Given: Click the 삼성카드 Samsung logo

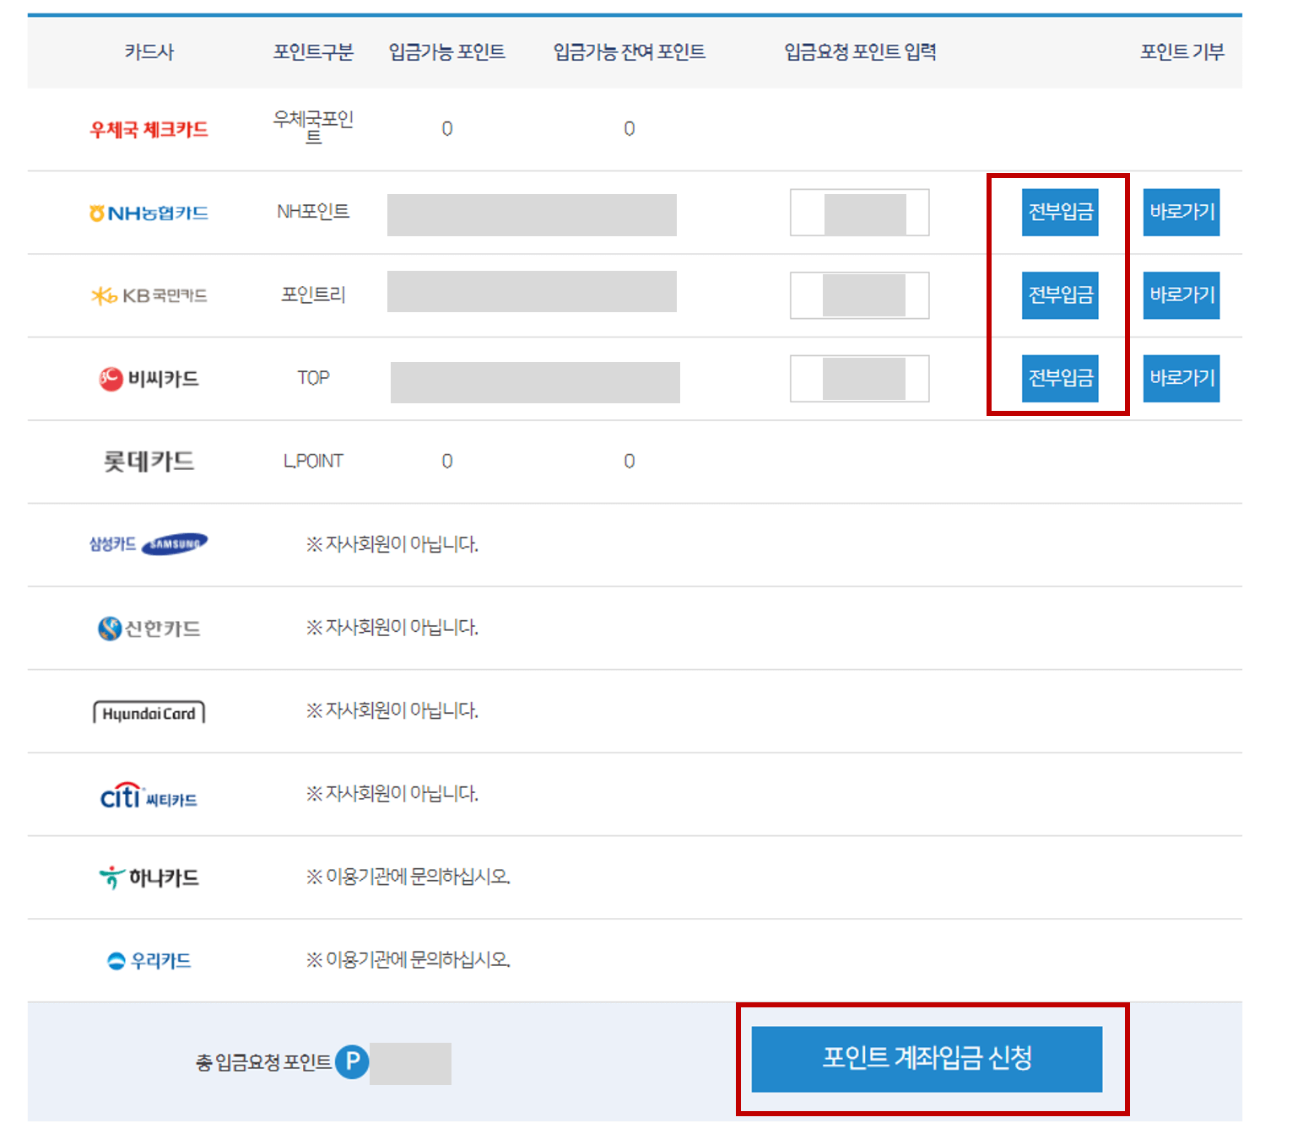Looking at the screenshot, I should (x=149, y=544).
